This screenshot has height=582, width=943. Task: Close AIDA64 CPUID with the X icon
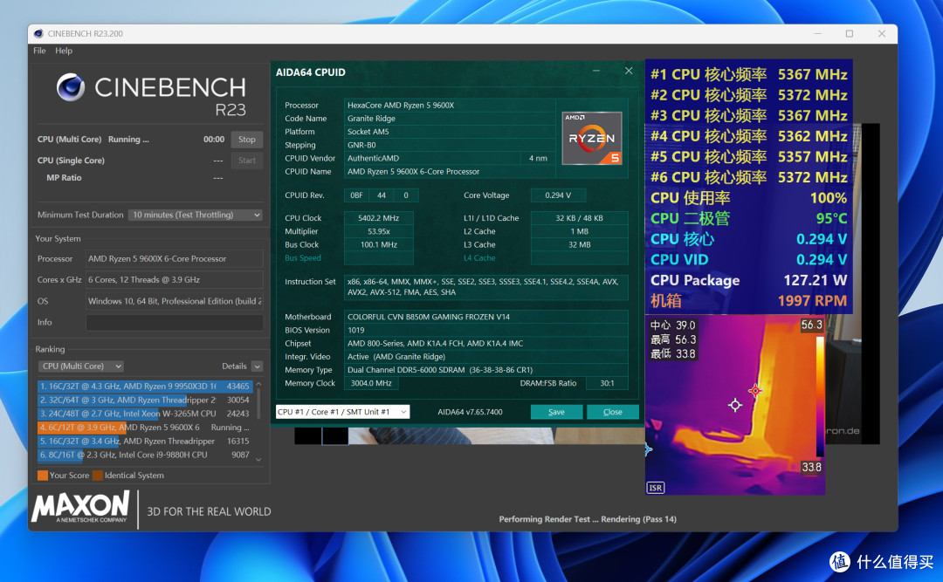coord(629,71)
